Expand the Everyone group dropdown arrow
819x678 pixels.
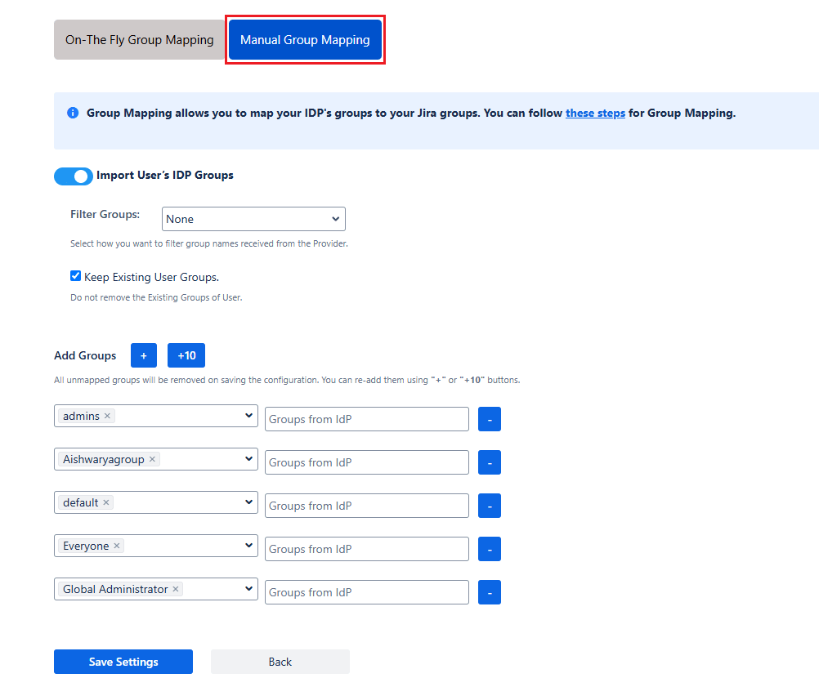pyautogui.click(x=248, y=546)
